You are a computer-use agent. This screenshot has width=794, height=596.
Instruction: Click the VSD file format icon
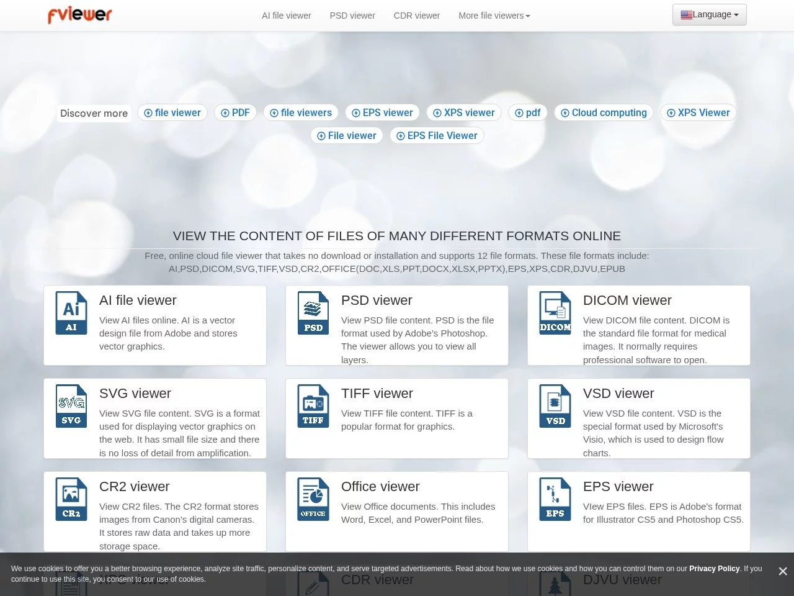tap(555, 406)
